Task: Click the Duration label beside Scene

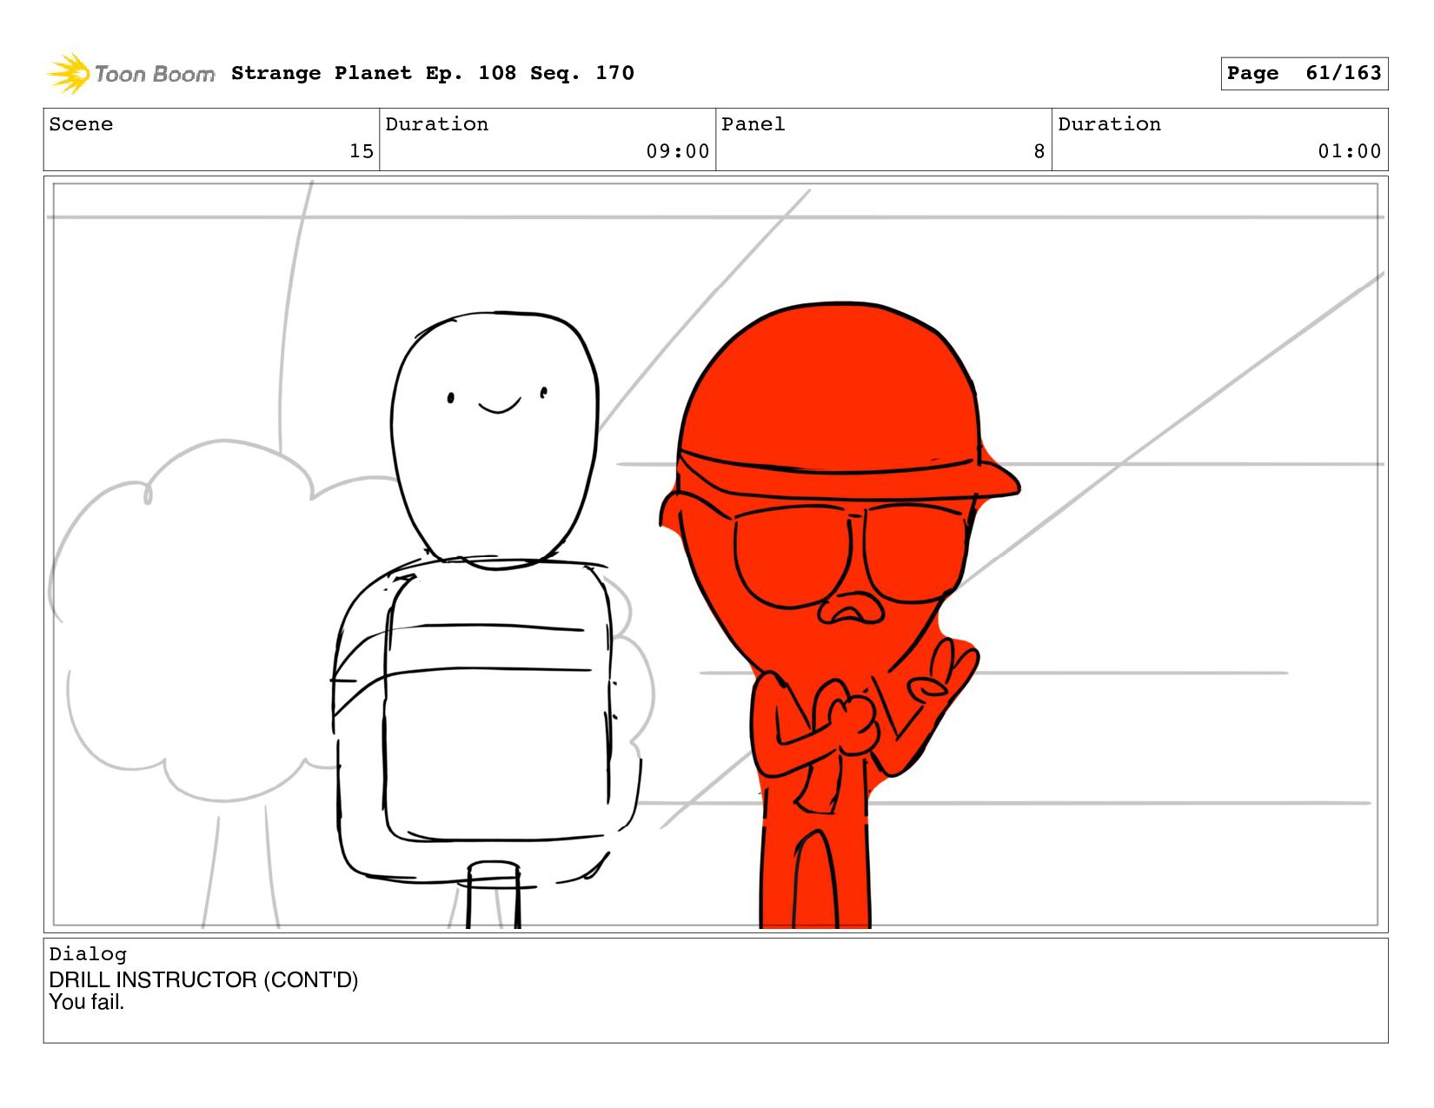Action: [437, 124]
